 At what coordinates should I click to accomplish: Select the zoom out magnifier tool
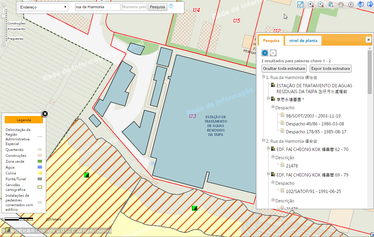[321, 4]
